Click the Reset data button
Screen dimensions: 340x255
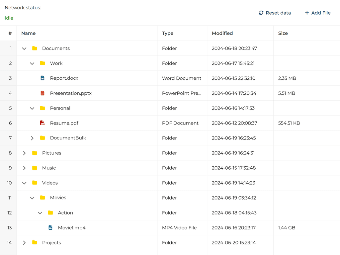pyautogui.click(x=275, y=13)
